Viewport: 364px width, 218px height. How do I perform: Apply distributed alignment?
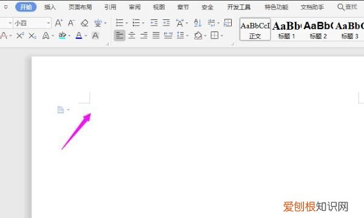tap(168, 36)
